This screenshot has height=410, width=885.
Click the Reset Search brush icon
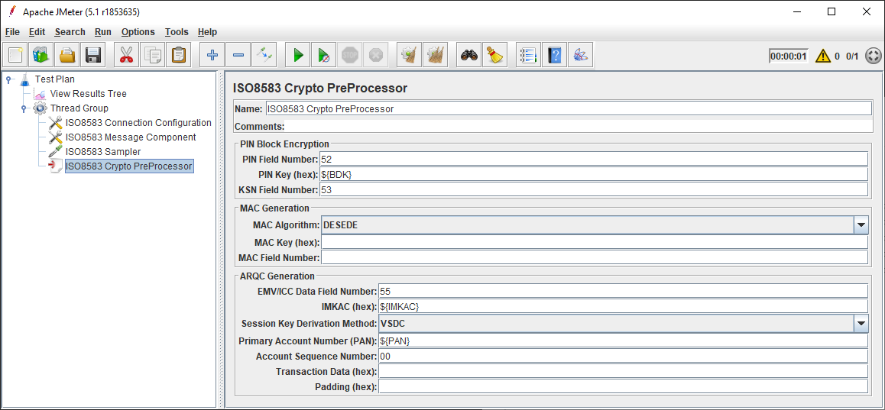coord(495,55)
